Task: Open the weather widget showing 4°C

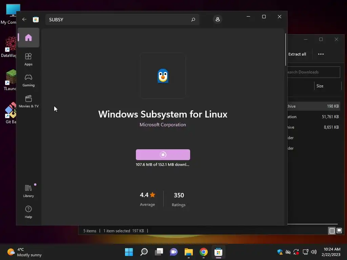Action: (24, 252)
